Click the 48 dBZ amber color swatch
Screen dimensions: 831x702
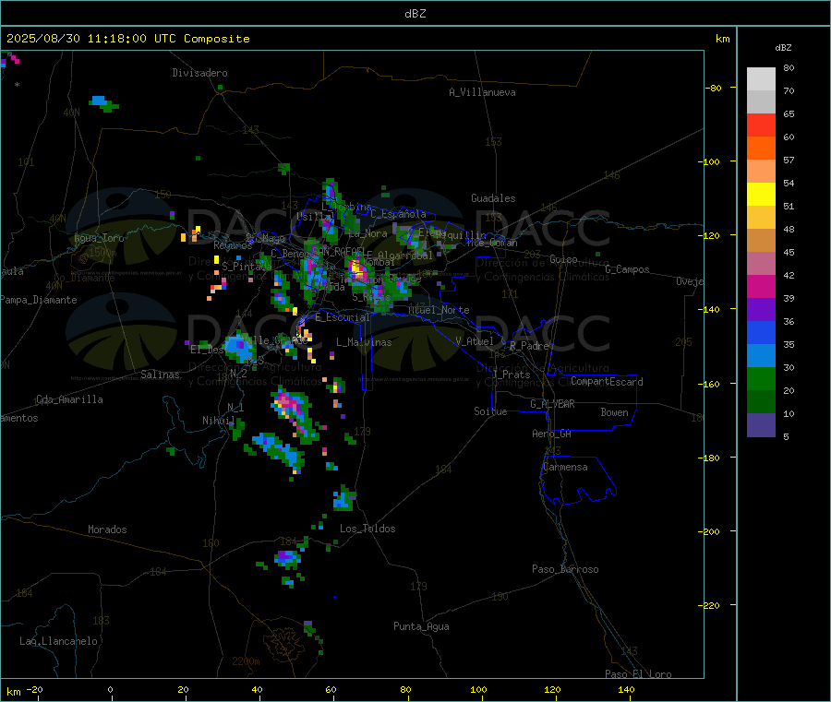[761, 241]
